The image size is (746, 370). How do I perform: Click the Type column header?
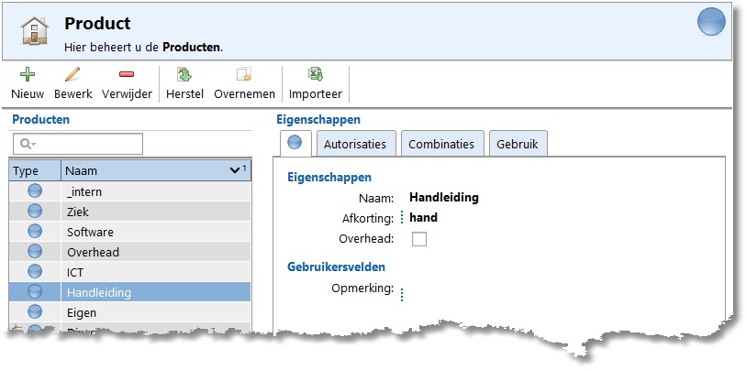34,170
